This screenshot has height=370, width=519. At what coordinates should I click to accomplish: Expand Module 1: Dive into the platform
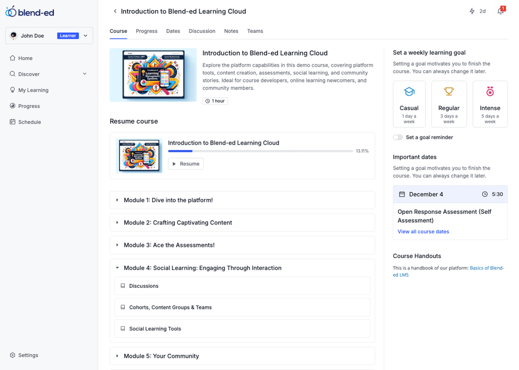(242, 200)
